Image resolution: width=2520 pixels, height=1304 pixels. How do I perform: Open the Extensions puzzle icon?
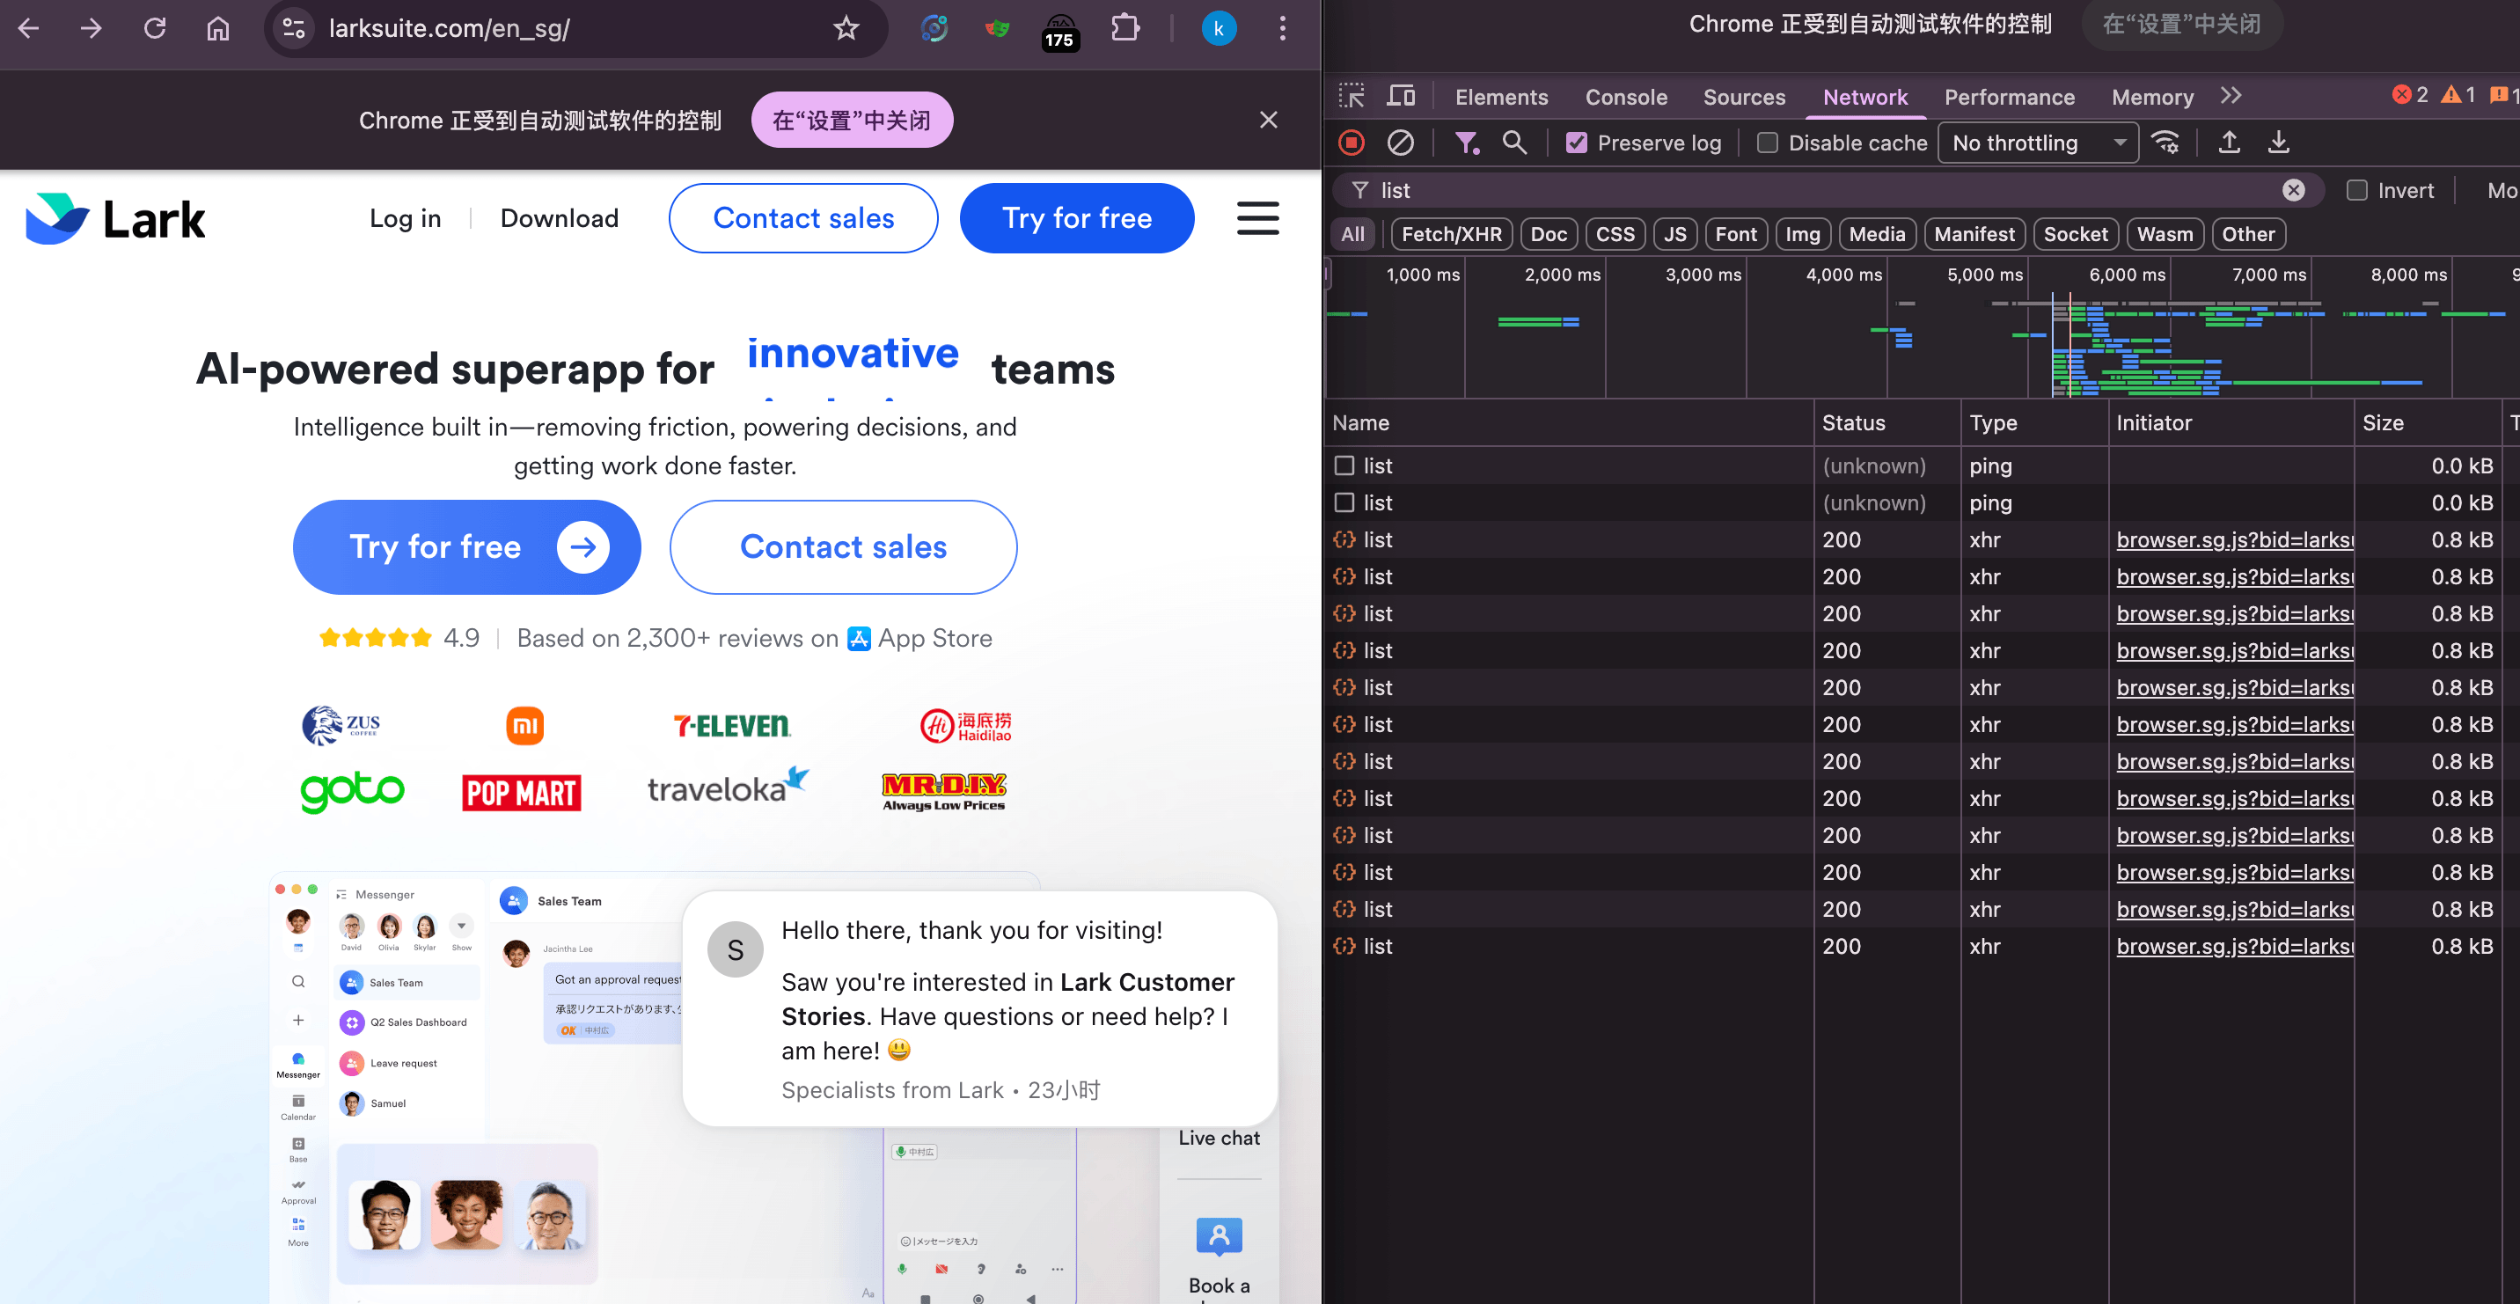click(1125, 28)
